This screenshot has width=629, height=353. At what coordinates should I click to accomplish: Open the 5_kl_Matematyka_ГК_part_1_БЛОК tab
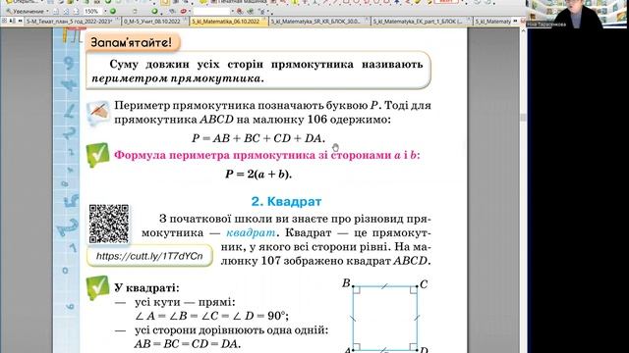pyautogui.click(x=422, y=22)
